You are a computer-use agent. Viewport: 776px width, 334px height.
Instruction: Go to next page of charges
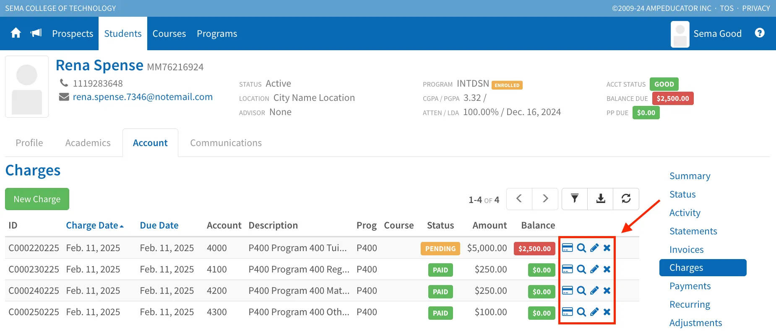(545, 199)
